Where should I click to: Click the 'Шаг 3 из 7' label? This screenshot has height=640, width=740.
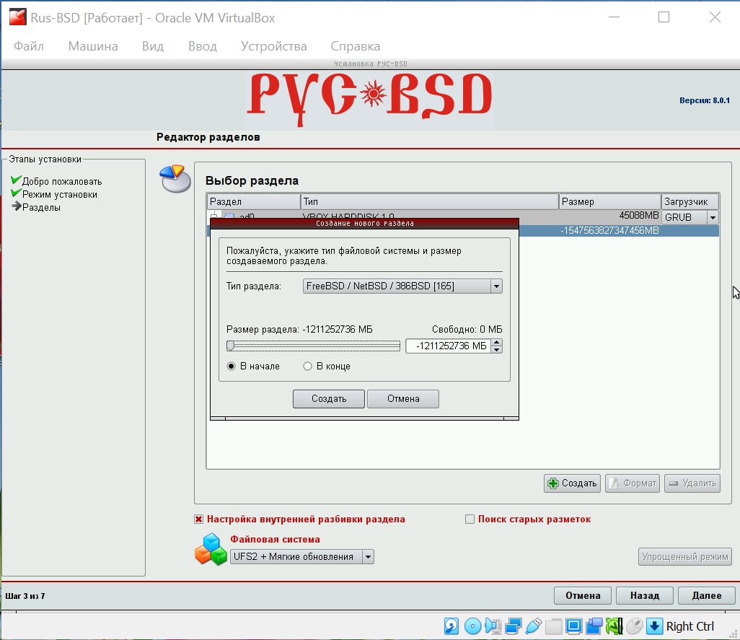[x=25, y=596]
